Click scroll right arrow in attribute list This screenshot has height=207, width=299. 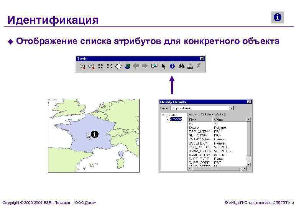(244, 169)
